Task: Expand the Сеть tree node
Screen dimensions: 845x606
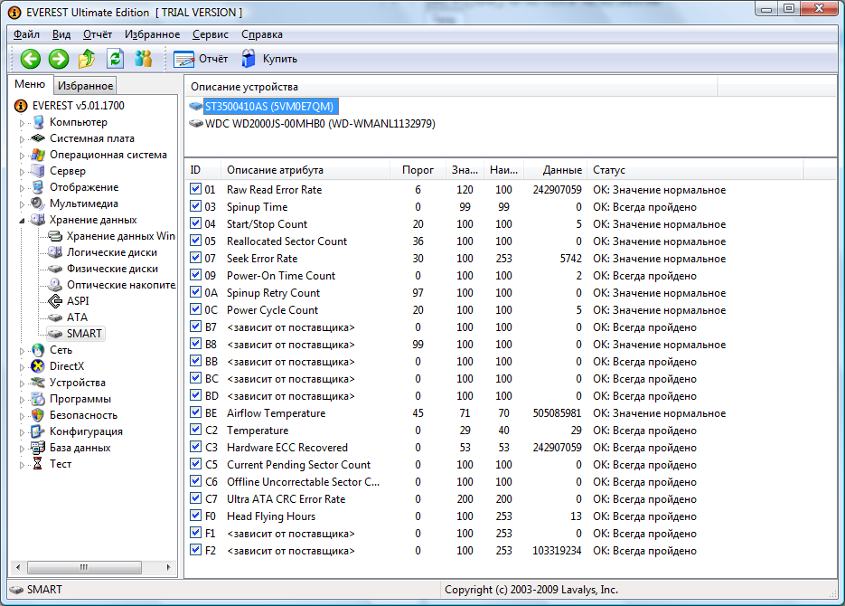Action: point(23,350)
